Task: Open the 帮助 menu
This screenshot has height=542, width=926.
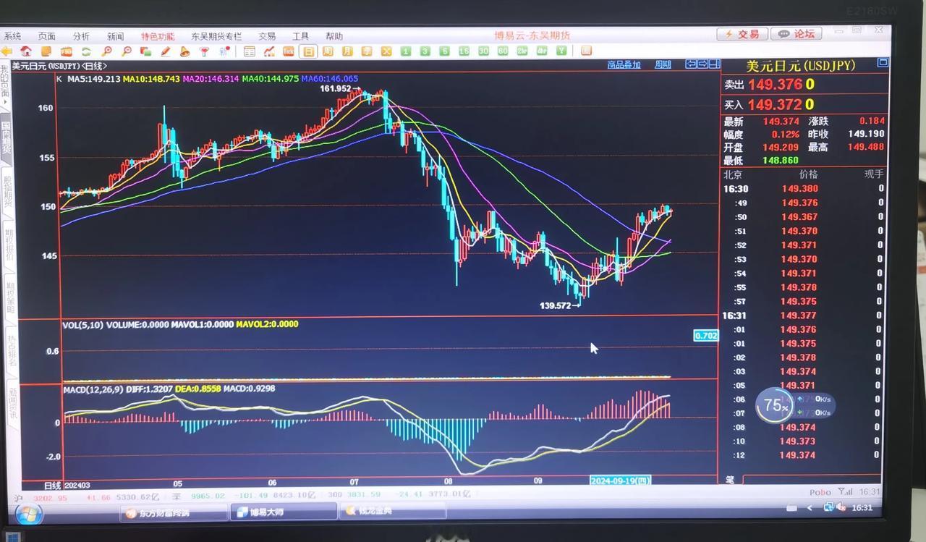Action: pyautogui.click(x=334, y=36)
